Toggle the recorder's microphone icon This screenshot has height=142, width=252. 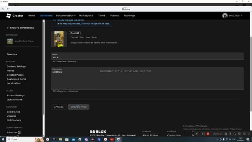point(230,134)
